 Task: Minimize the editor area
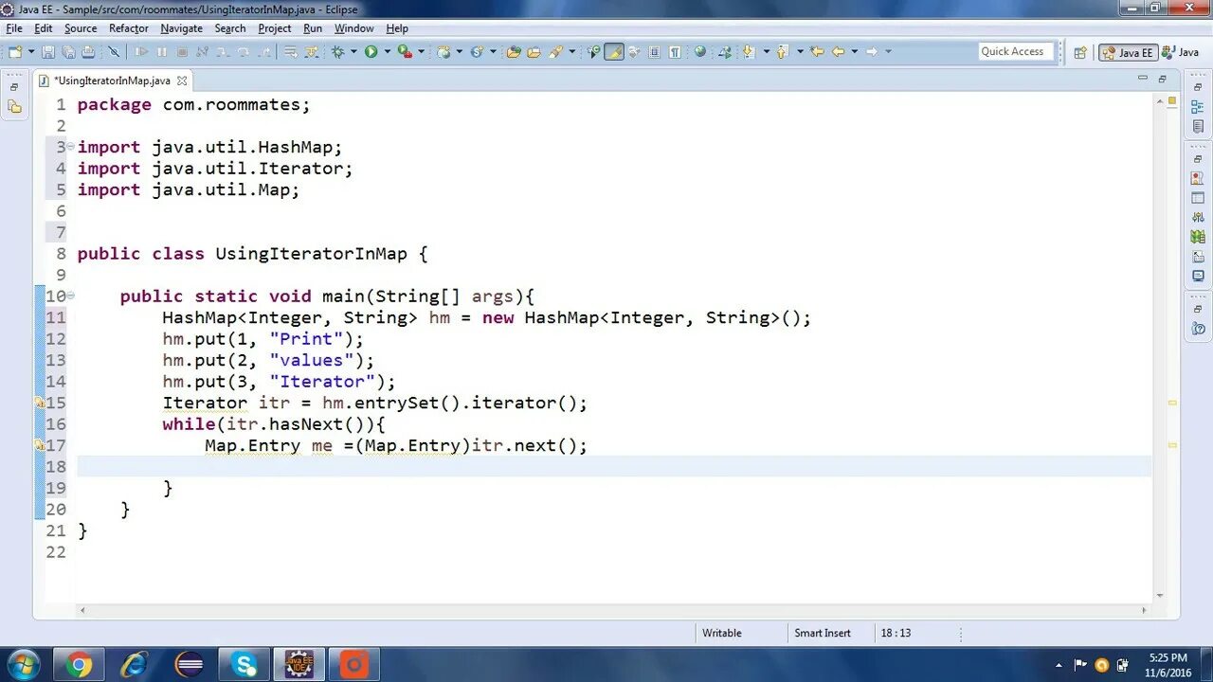pyautogui.click(x=1142, y=80)
